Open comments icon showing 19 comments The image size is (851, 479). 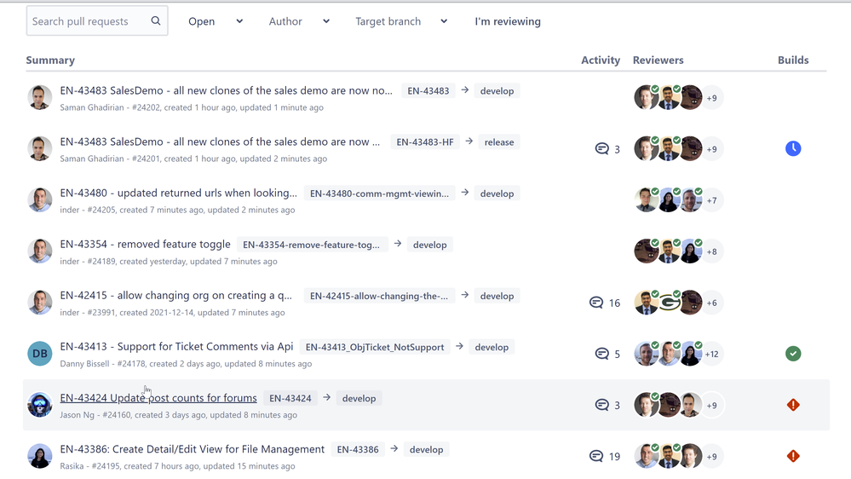(x=596, y=456)
